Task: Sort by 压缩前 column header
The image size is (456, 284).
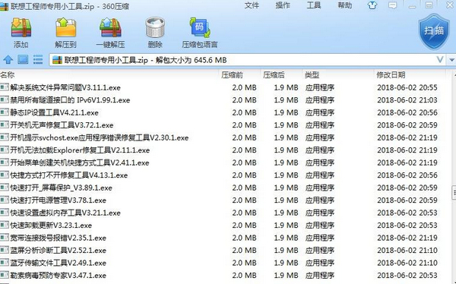Action: tap(232, 75)
